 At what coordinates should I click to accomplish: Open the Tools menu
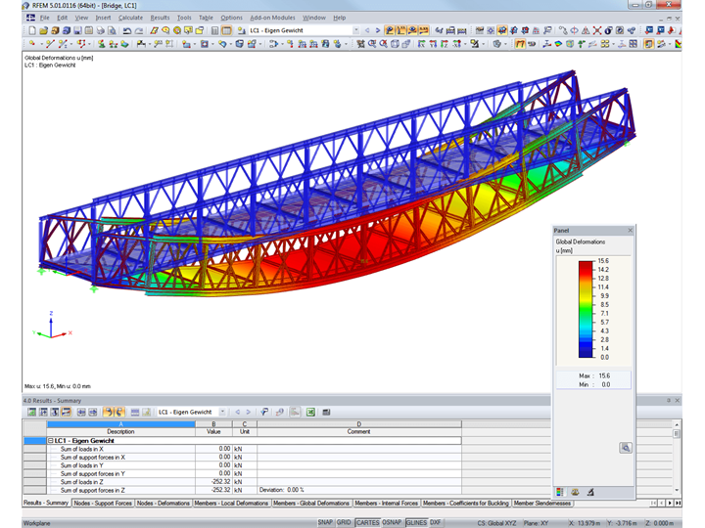pyautogui.click(x=184, y=18)
